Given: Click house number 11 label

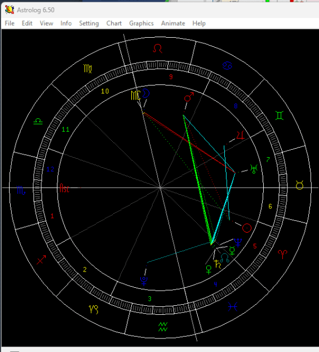Looking at the screenshot, I should point(65,130).
